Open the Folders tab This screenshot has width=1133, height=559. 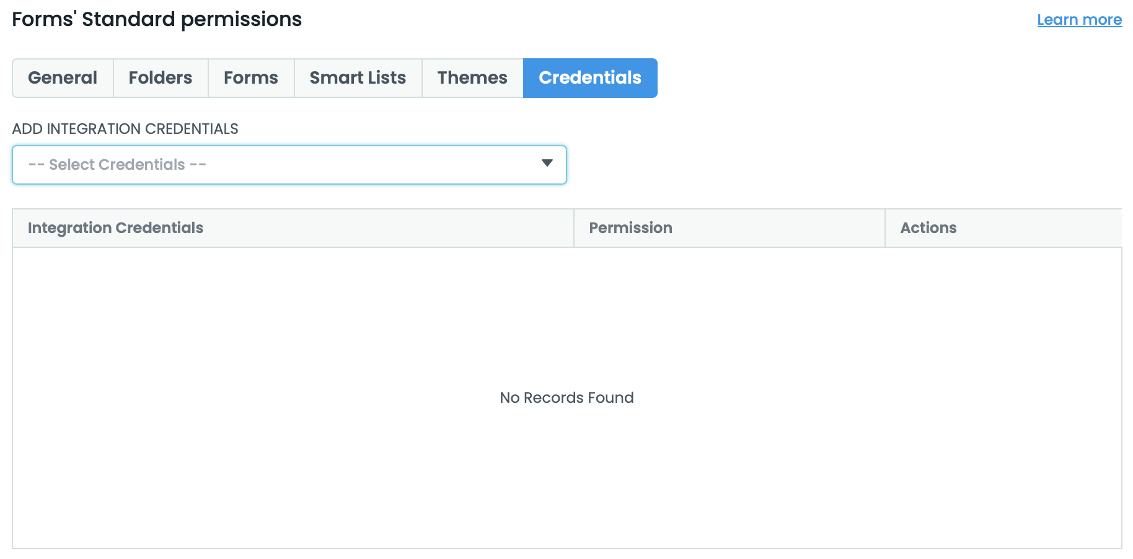point(160,77)
